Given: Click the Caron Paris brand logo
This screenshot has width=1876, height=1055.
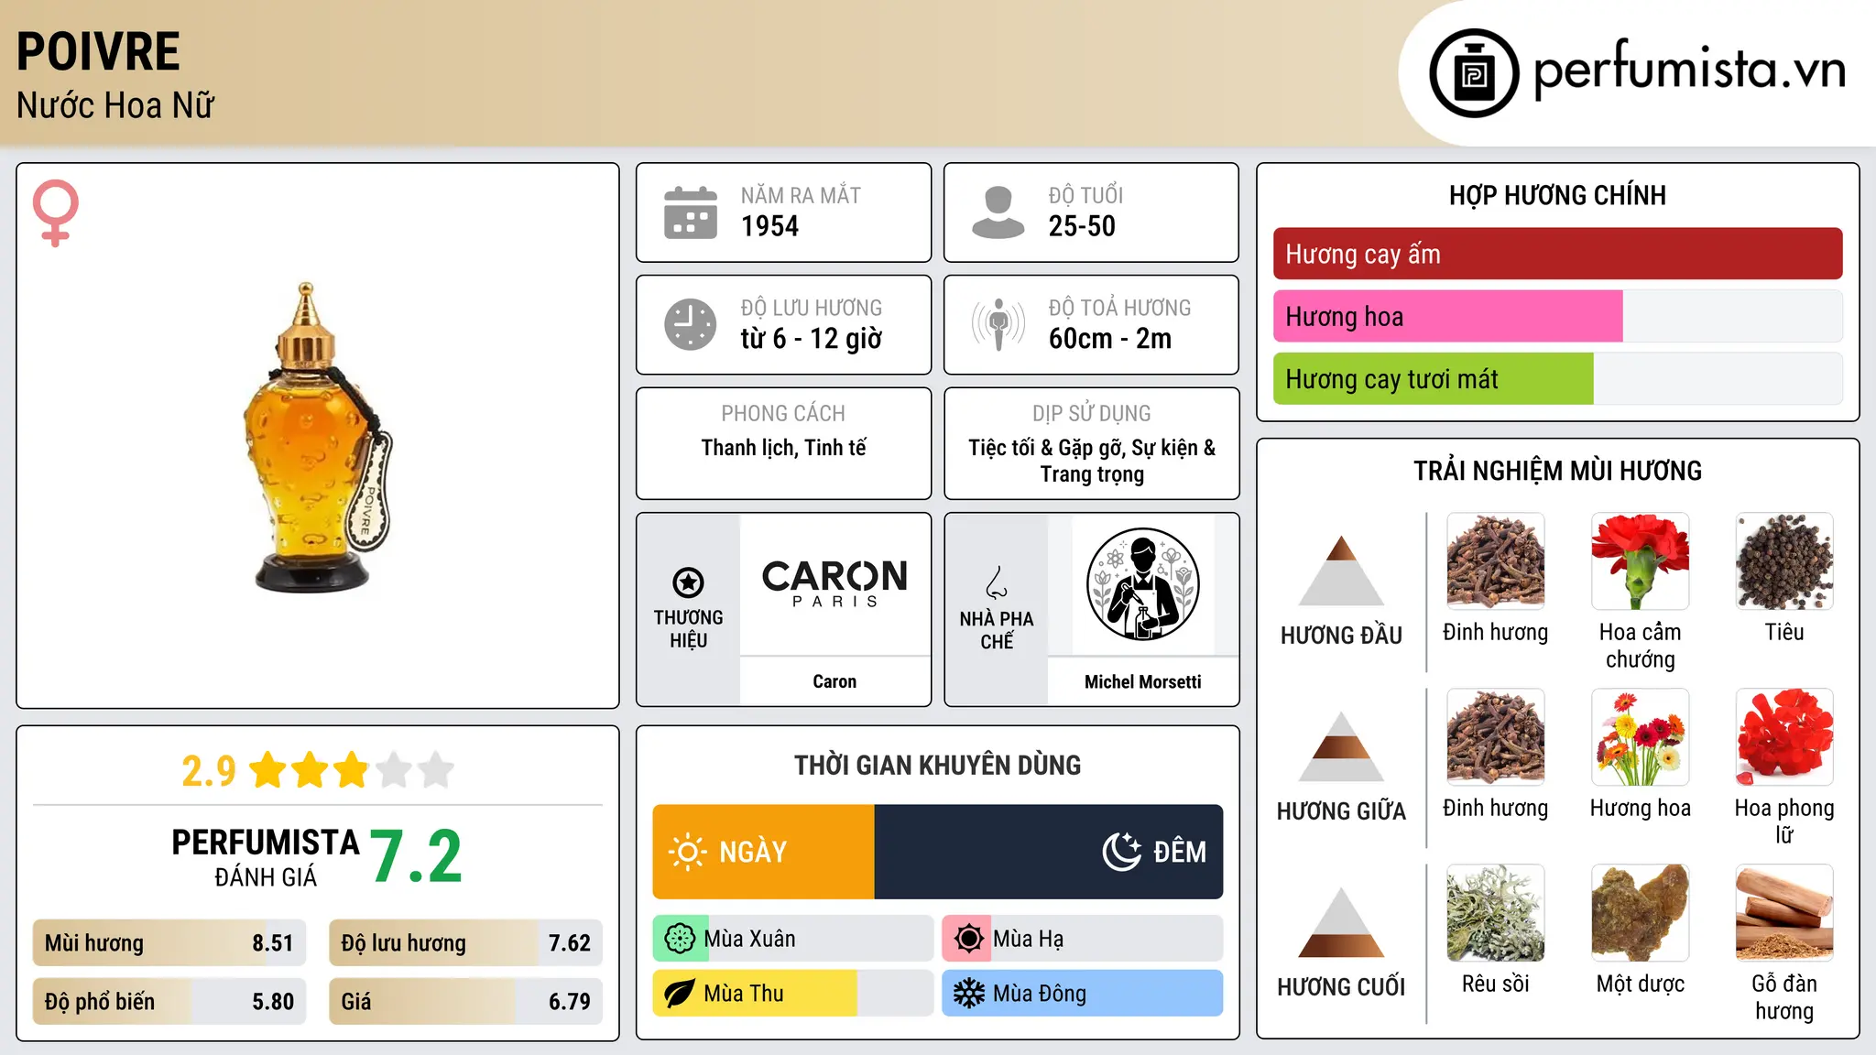Looking at the screenshot, I should point(834,583).
